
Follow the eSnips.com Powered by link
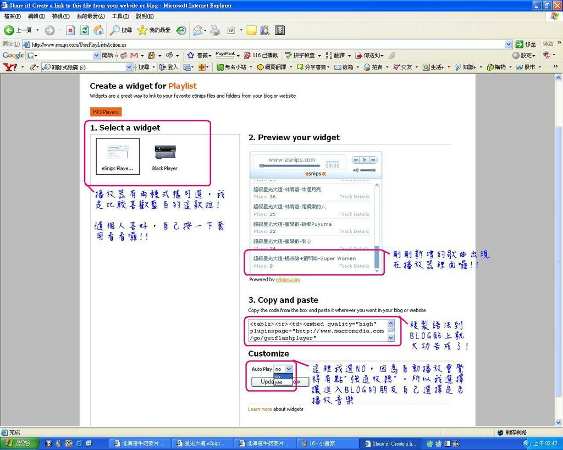coord(288,280)
